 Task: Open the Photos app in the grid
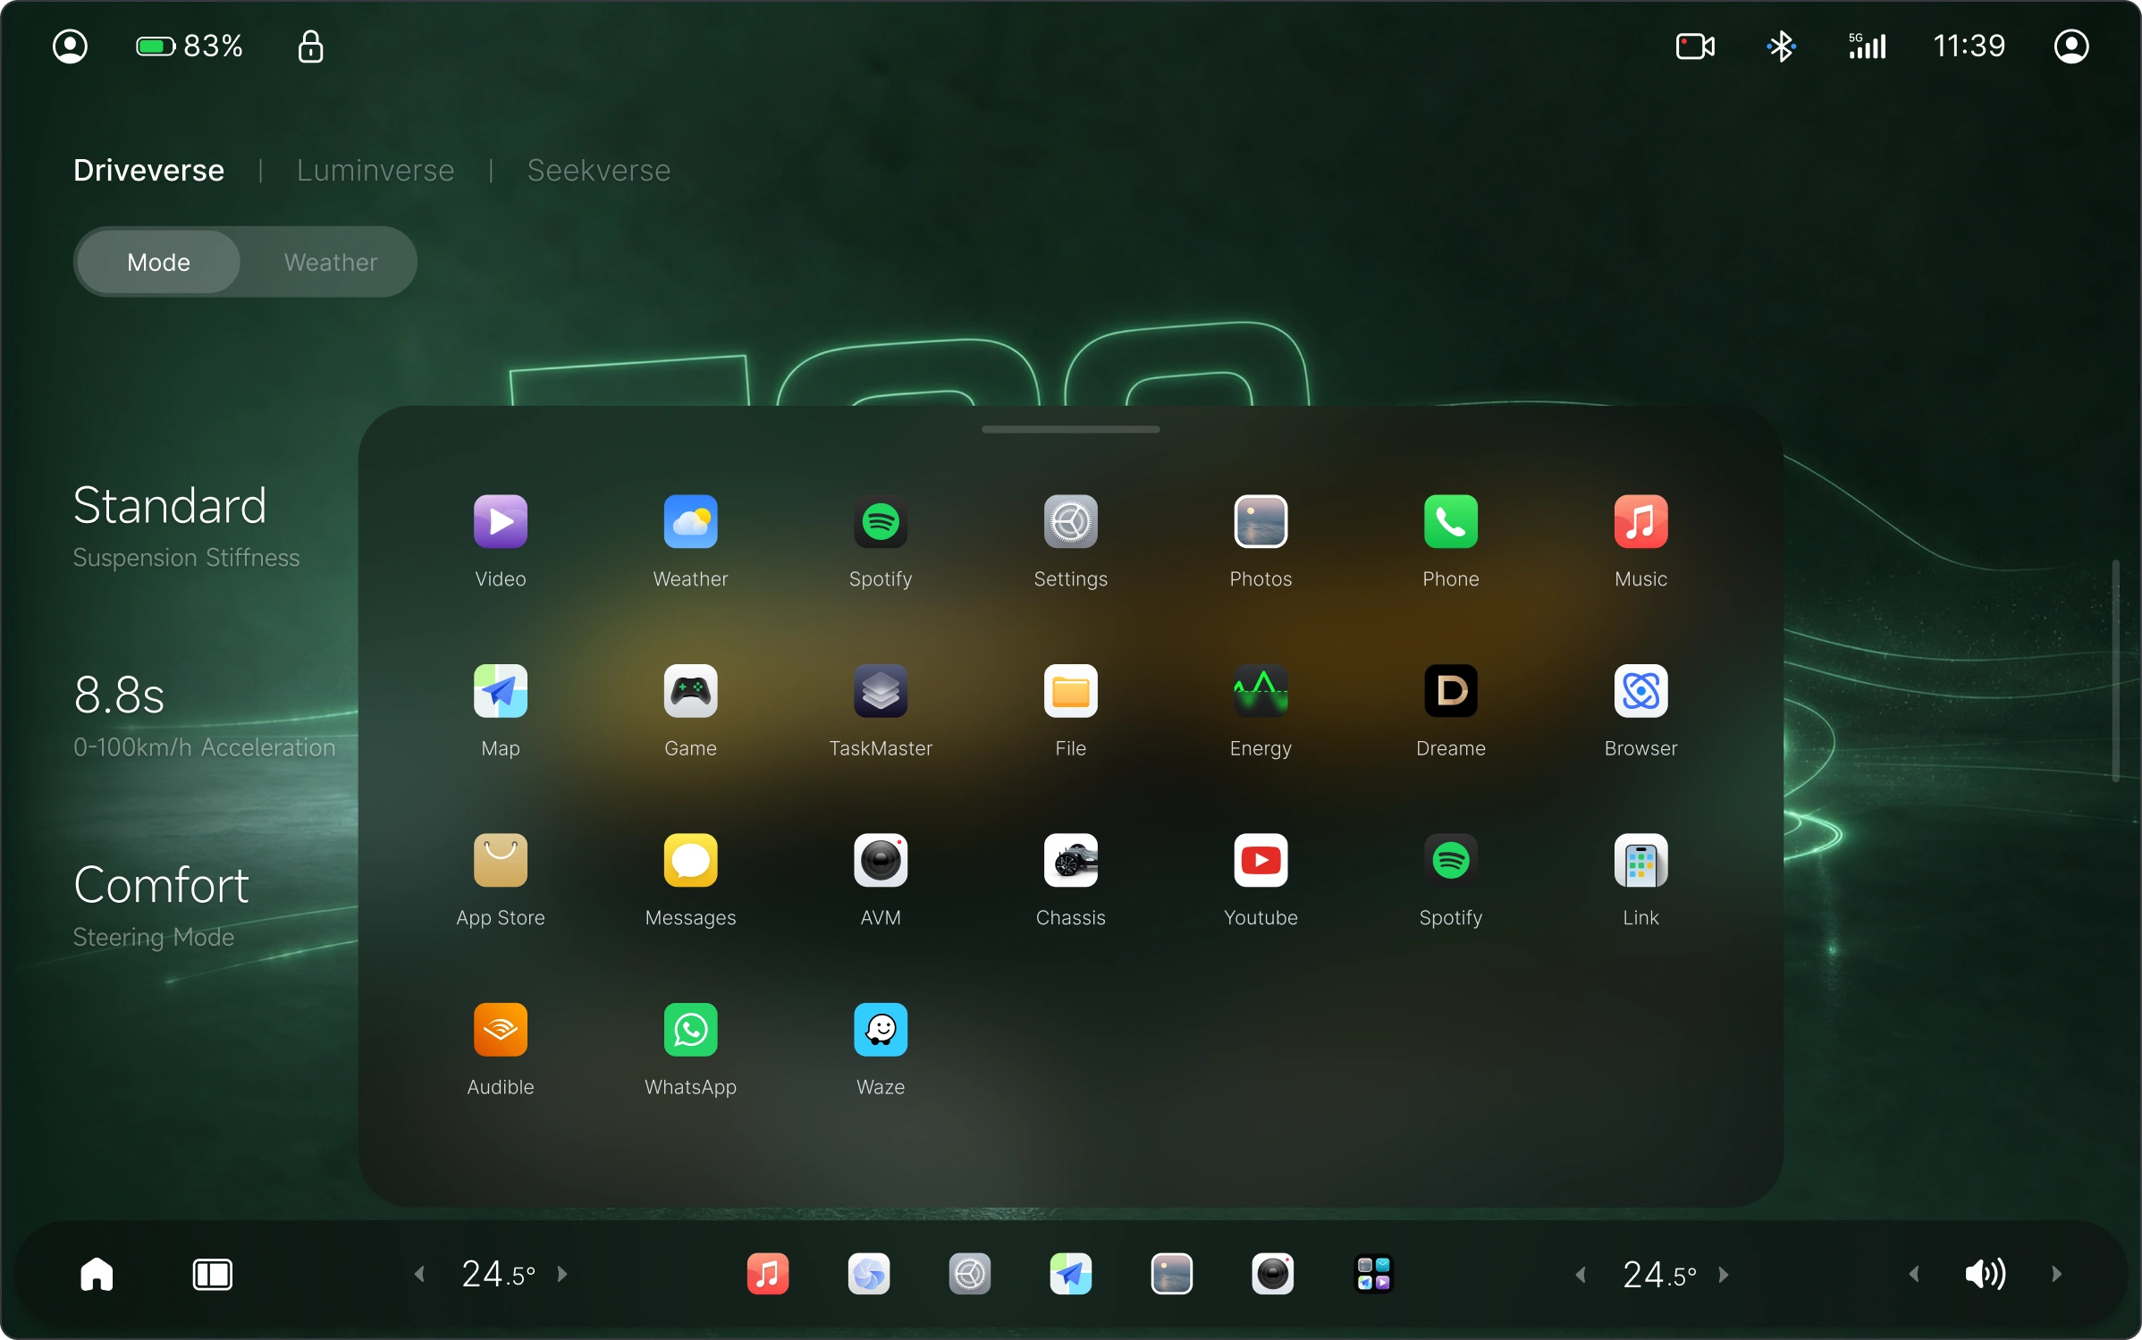[x=1261, y=521]
